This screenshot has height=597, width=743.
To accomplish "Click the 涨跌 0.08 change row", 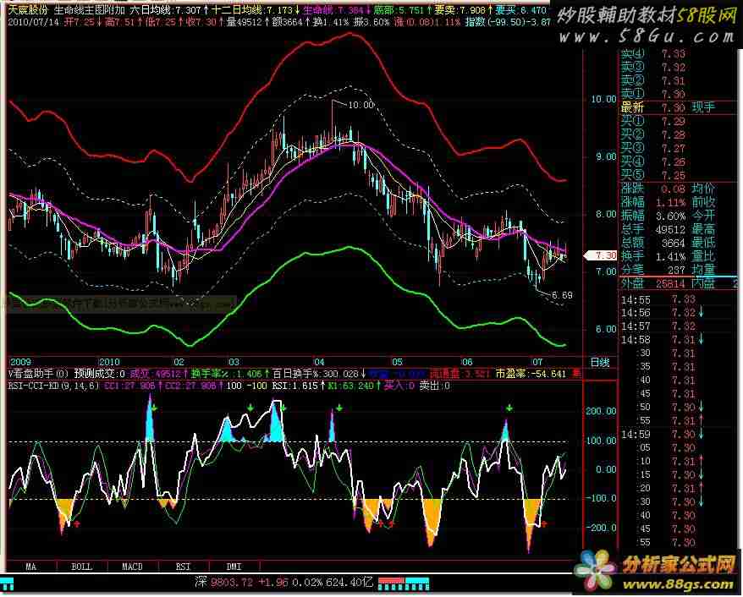I will tap(653, 189).
